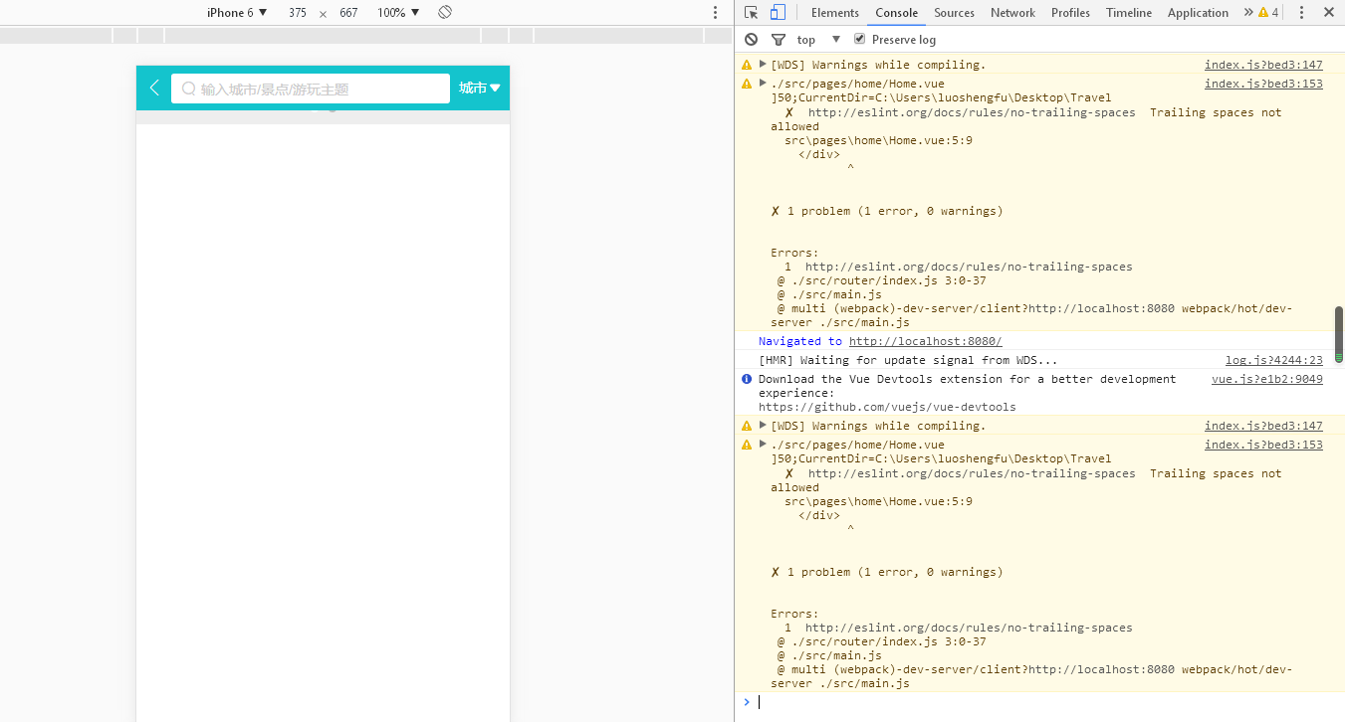
Task: Click the city/attraction search input field
Action: (x=311, y=89)
